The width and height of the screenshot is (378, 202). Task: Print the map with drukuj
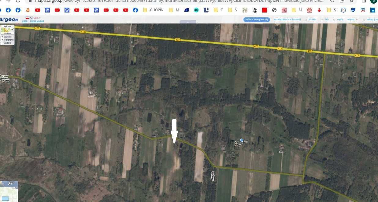click(311, 19)
